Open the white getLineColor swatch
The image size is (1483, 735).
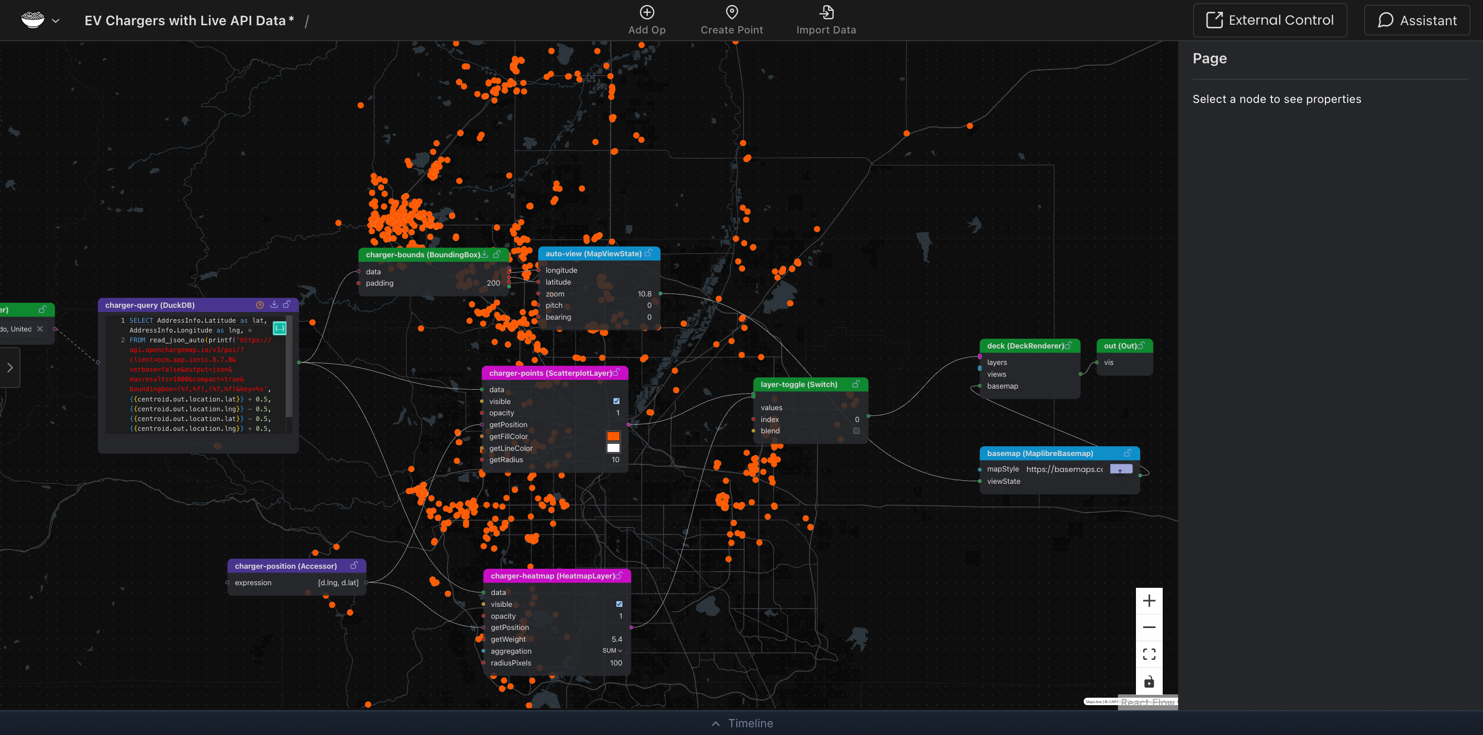click(x=613, y=448)
